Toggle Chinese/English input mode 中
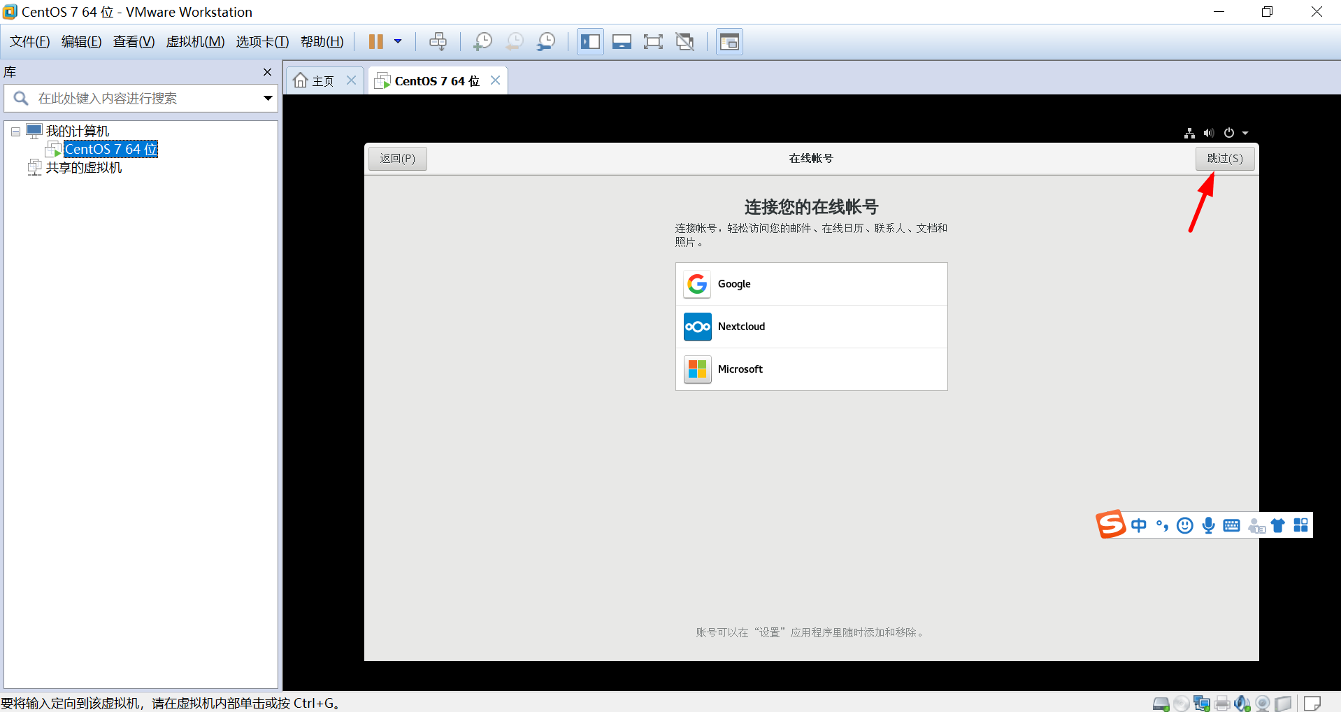 click(1139, 525)
